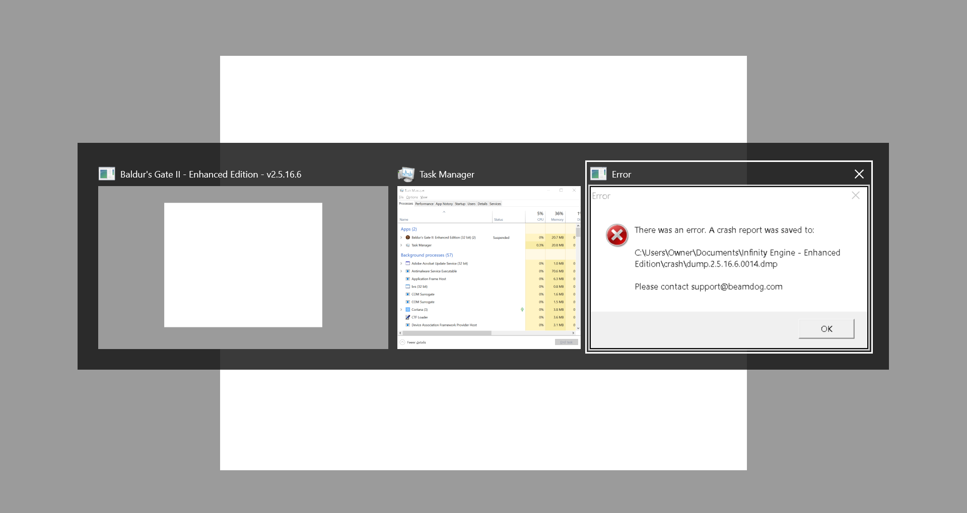Screen dimensions: 967x513
Task: Click the Baldur's Gate II process icon in list
Action: click(408, 237)
